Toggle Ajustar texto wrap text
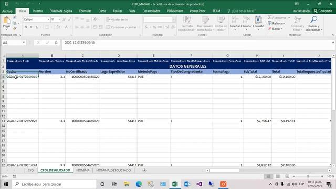The width and height of the screenshot is (336, 189). tap(117, 19)
